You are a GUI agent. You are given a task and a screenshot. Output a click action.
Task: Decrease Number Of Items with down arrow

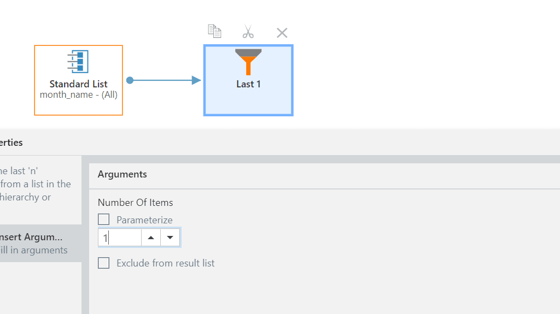point(170,238)
